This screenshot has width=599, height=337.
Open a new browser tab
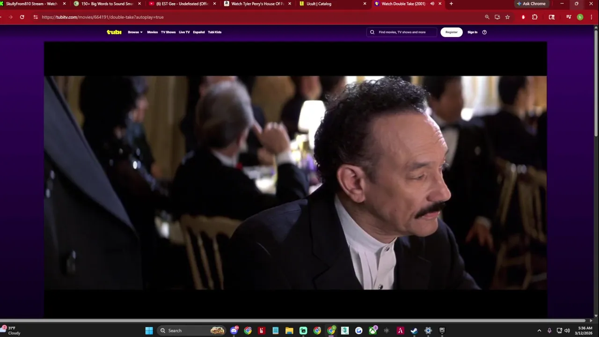(451, 4)
